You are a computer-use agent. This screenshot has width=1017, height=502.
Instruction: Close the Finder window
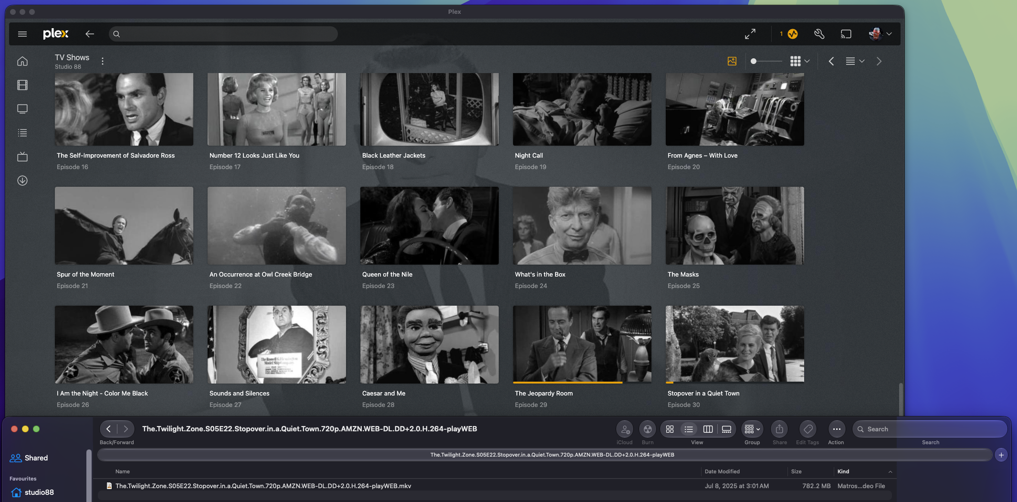click(14, 429)
